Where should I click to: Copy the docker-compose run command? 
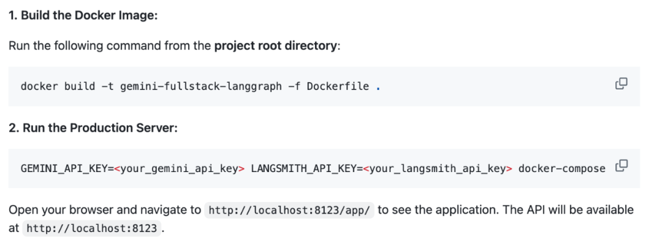click(622, 166)
